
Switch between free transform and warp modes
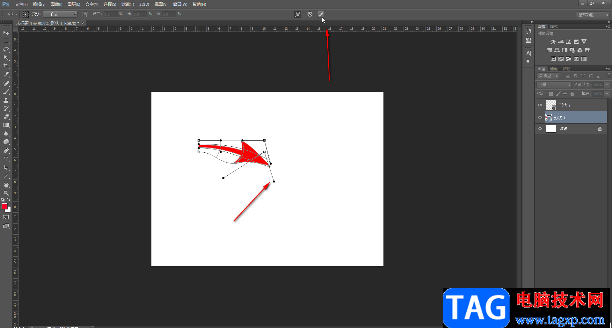(298, 14)
